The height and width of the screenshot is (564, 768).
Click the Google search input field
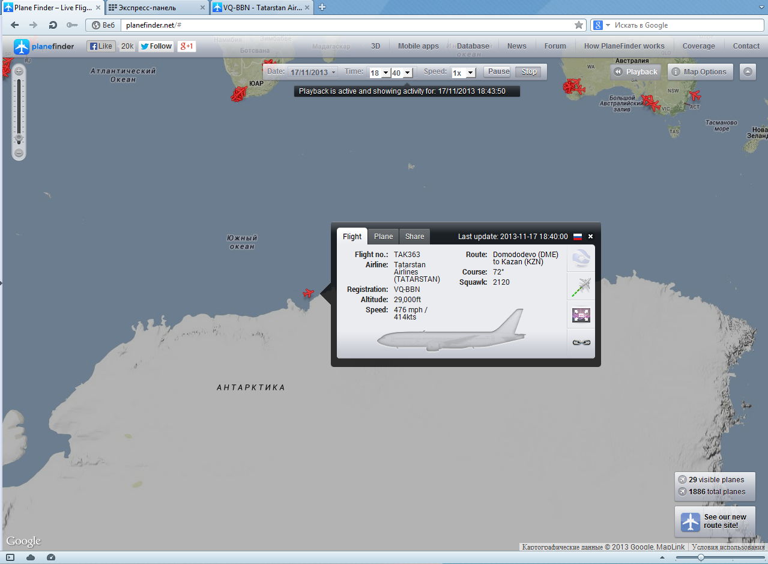[x=685, y=25]
